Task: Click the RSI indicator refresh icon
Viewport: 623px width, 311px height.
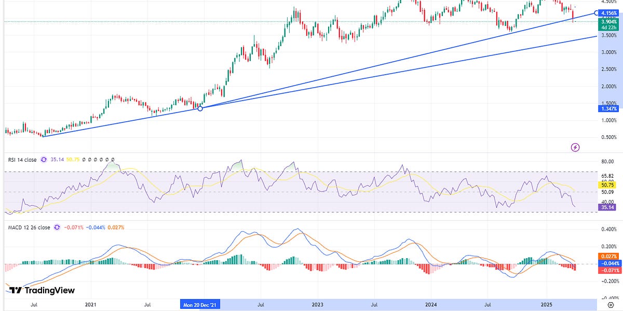Action: click(44, 160)
